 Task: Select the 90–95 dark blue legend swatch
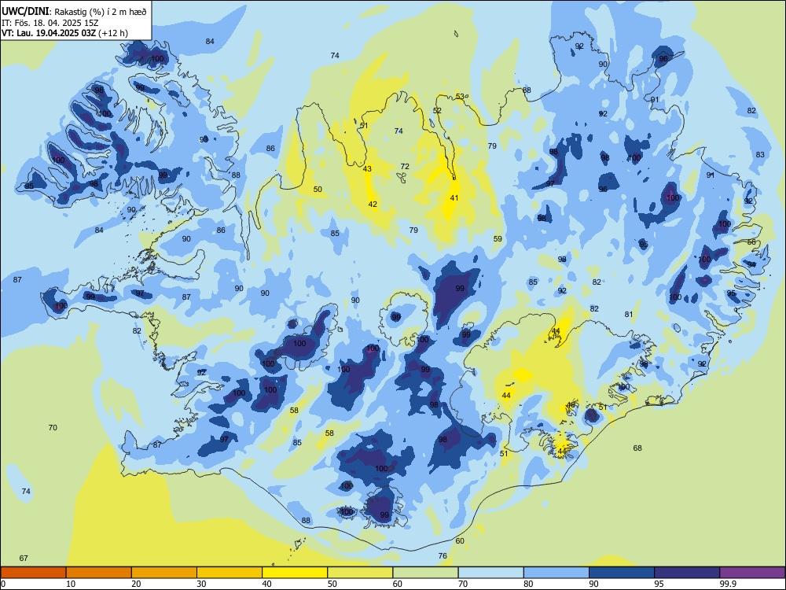622,573
